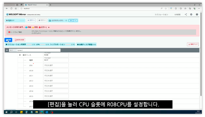Click the blue save apply button
Viewport: 205px width, 117px height.
click(x=8, y=40)
